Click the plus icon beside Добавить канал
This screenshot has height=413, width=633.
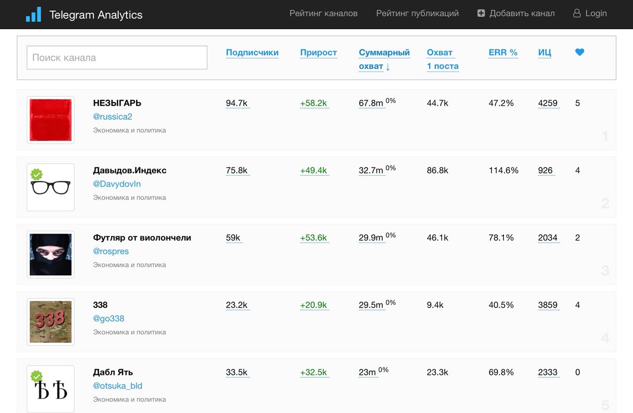(x=481, y=13)
